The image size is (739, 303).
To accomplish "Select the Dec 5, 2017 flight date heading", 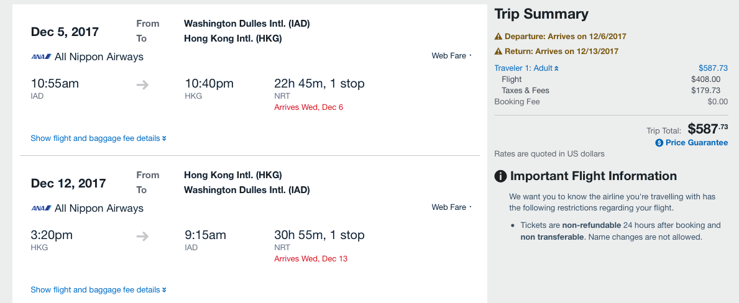I will click(x=65, y=32).
